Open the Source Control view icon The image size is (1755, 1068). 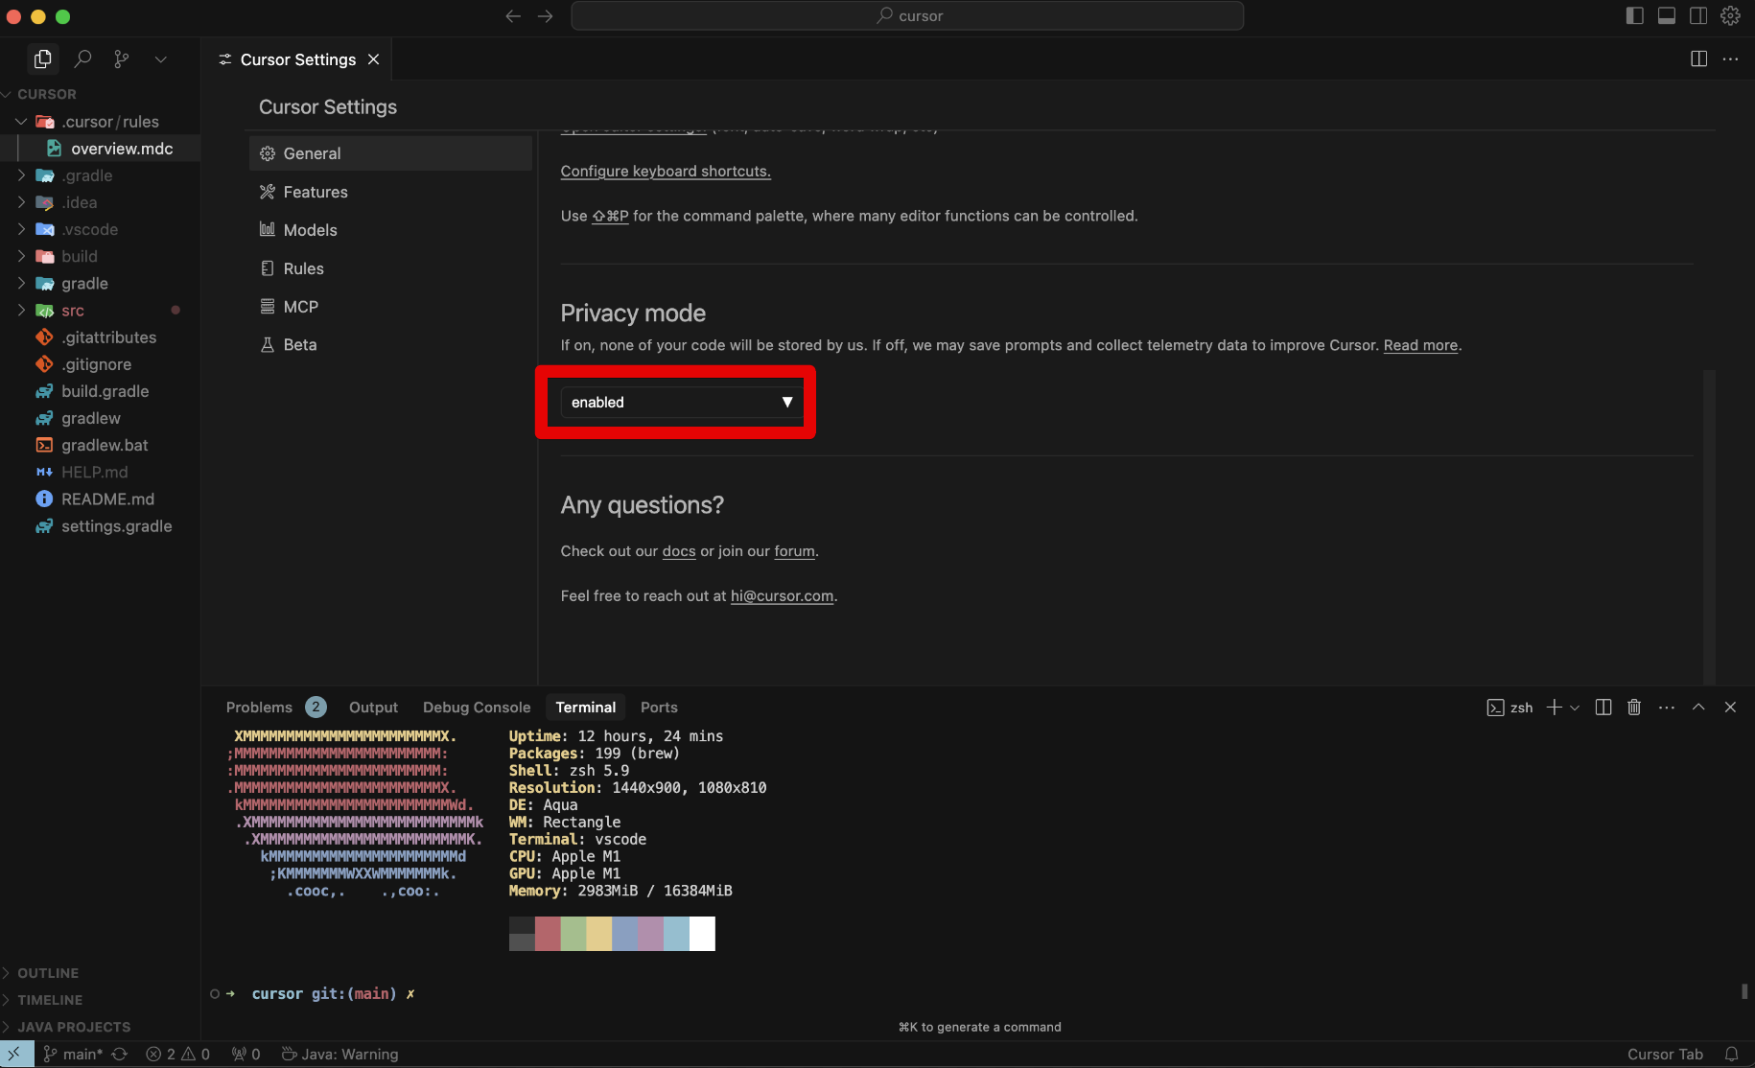122,59
